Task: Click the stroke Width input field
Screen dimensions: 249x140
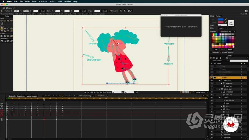Action: 222,25
